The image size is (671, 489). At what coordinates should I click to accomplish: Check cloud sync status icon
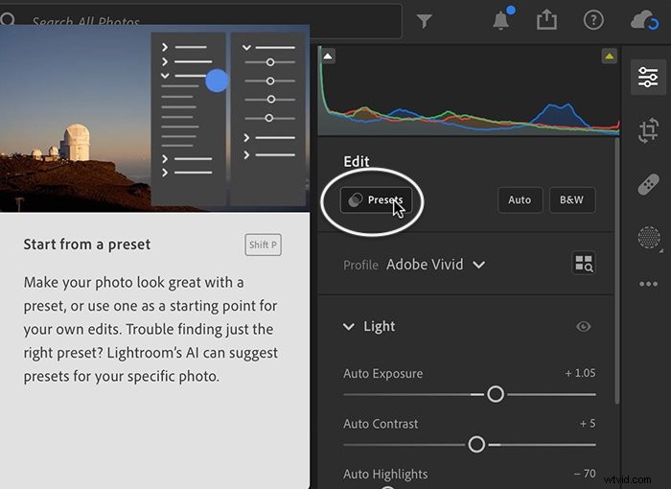[644, 20]
